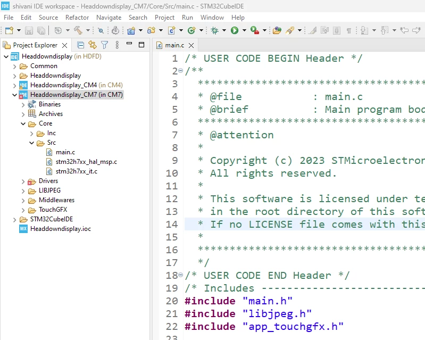Select the main.c editor tab
The height and width of the screenshot is (340, 425).
click(174, 45)
